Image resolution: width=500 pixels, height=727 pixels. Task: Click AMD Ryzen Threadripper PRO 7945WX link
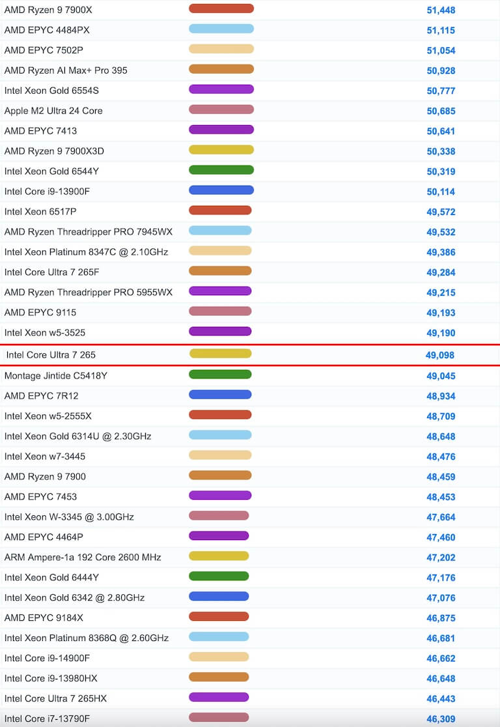coord(89,232)
